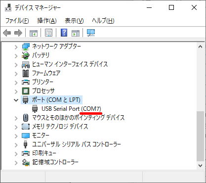Expand the ネットワーク アダプター node

tap(16, 47)
